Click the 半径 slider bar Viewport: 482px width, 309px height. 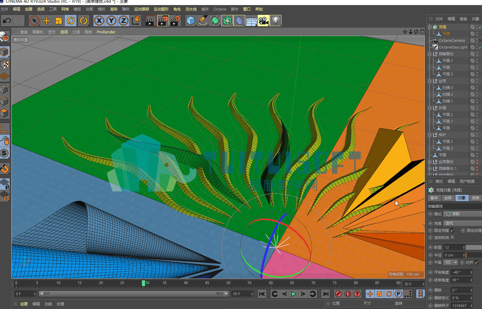474,255
